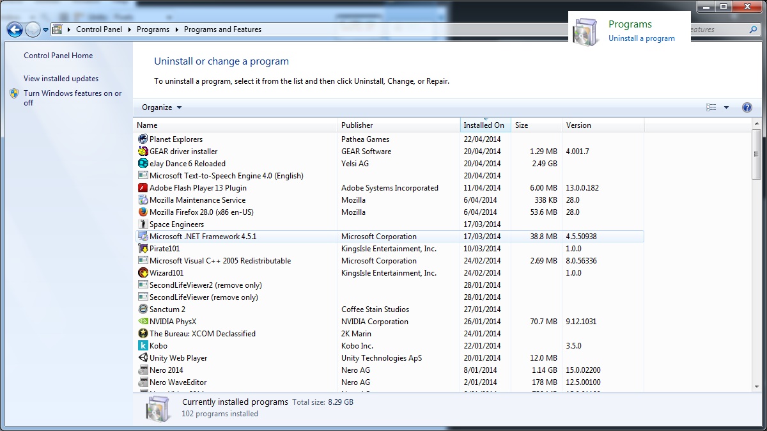Click the Microsoft Text-to-Speech Engine icon
767x431 pixels.
click(143, 176)
